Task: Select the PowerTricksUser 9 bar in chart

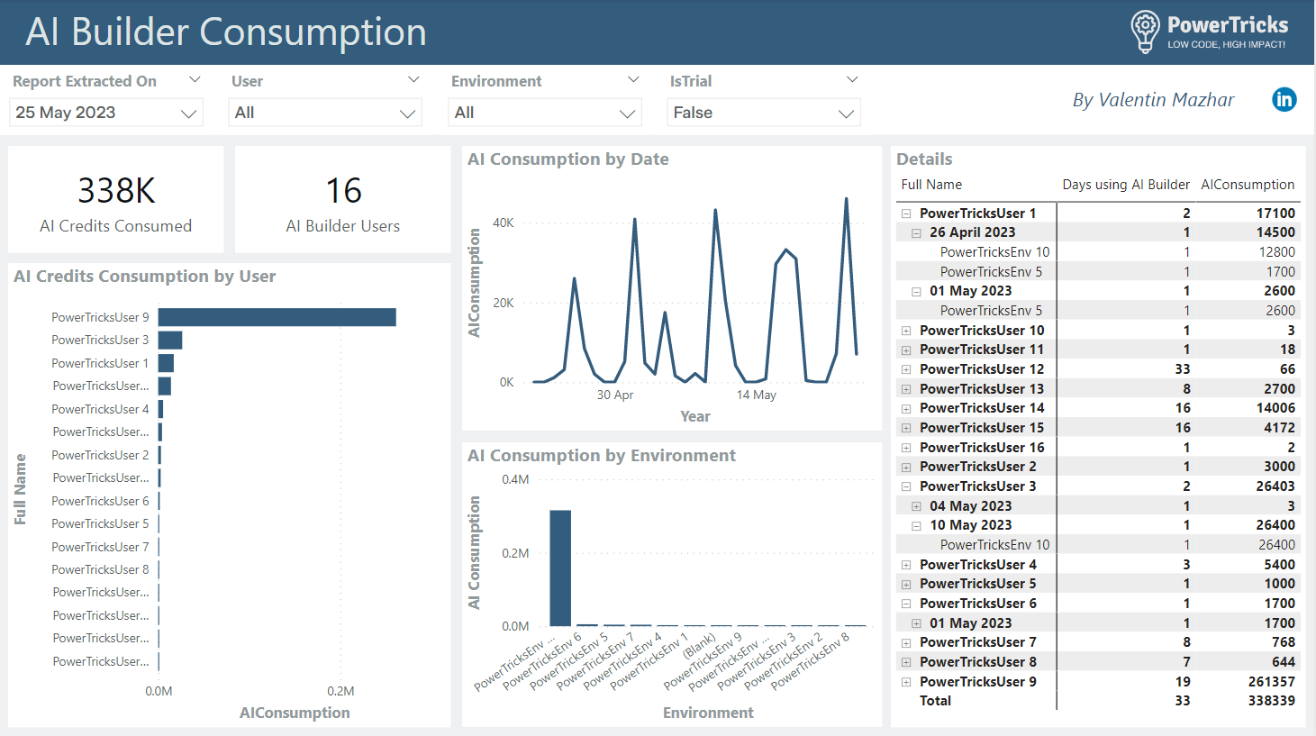Action: click(x=277, y=317)
